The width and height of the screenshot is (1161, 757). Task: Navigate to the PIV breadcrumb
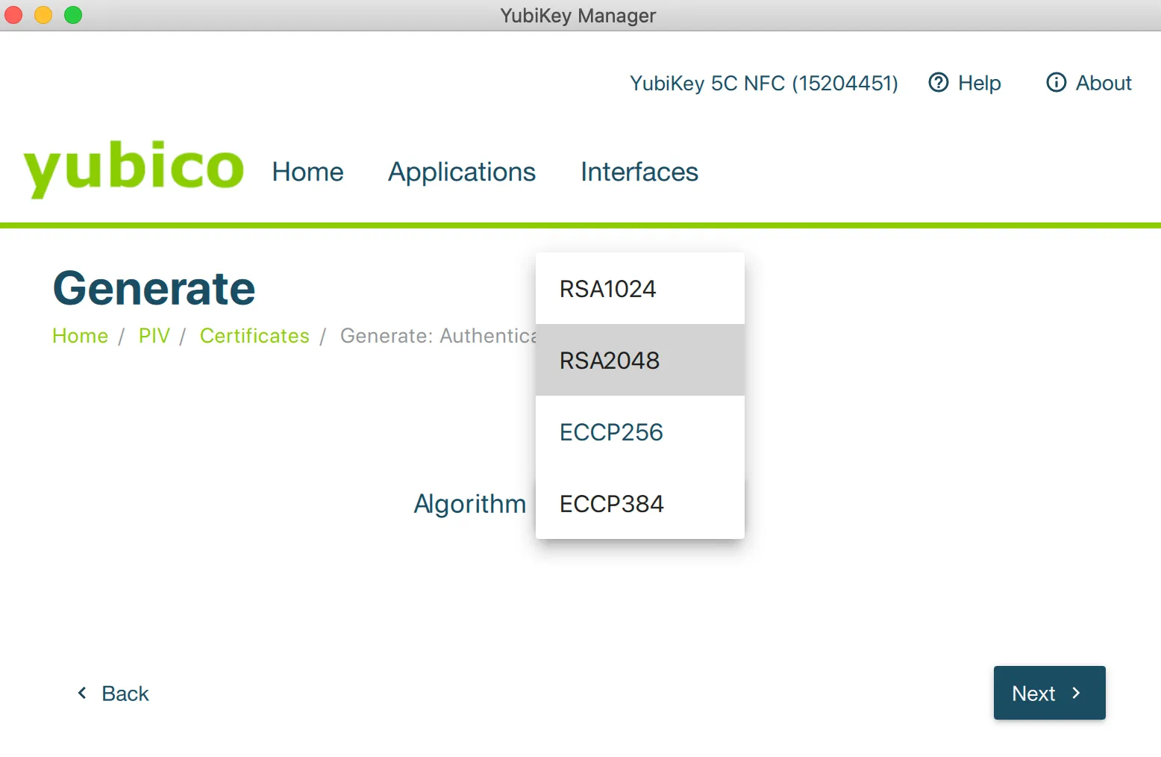154,336
